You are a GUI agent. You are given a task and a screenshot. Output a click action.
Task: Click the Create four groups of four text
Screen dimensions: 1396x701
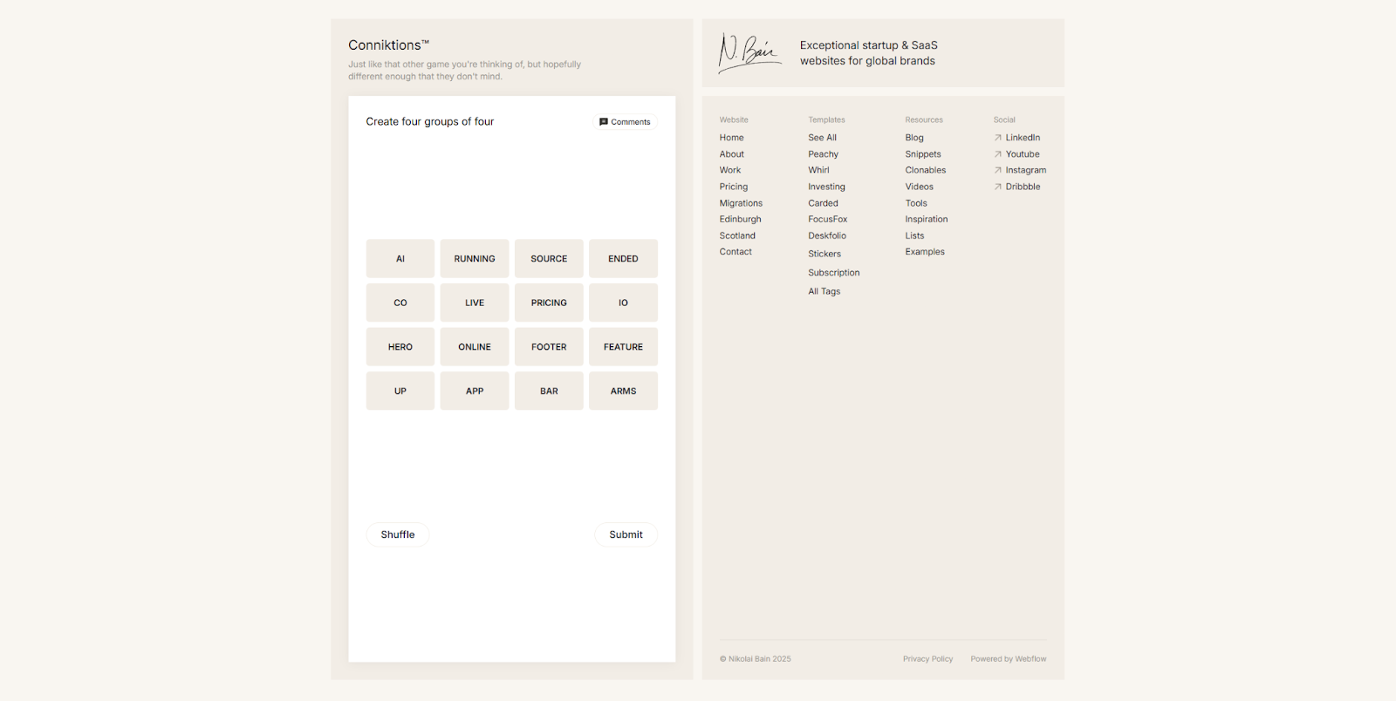[430, 122]
